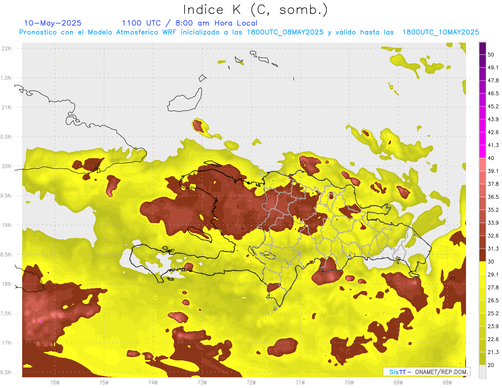Click the colorbar value "25.2"
The width and height of the screenshot is (502, 388).
tap(493, 313)
